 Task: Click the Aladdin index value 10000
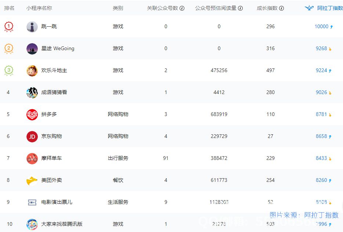click(321, 26)
